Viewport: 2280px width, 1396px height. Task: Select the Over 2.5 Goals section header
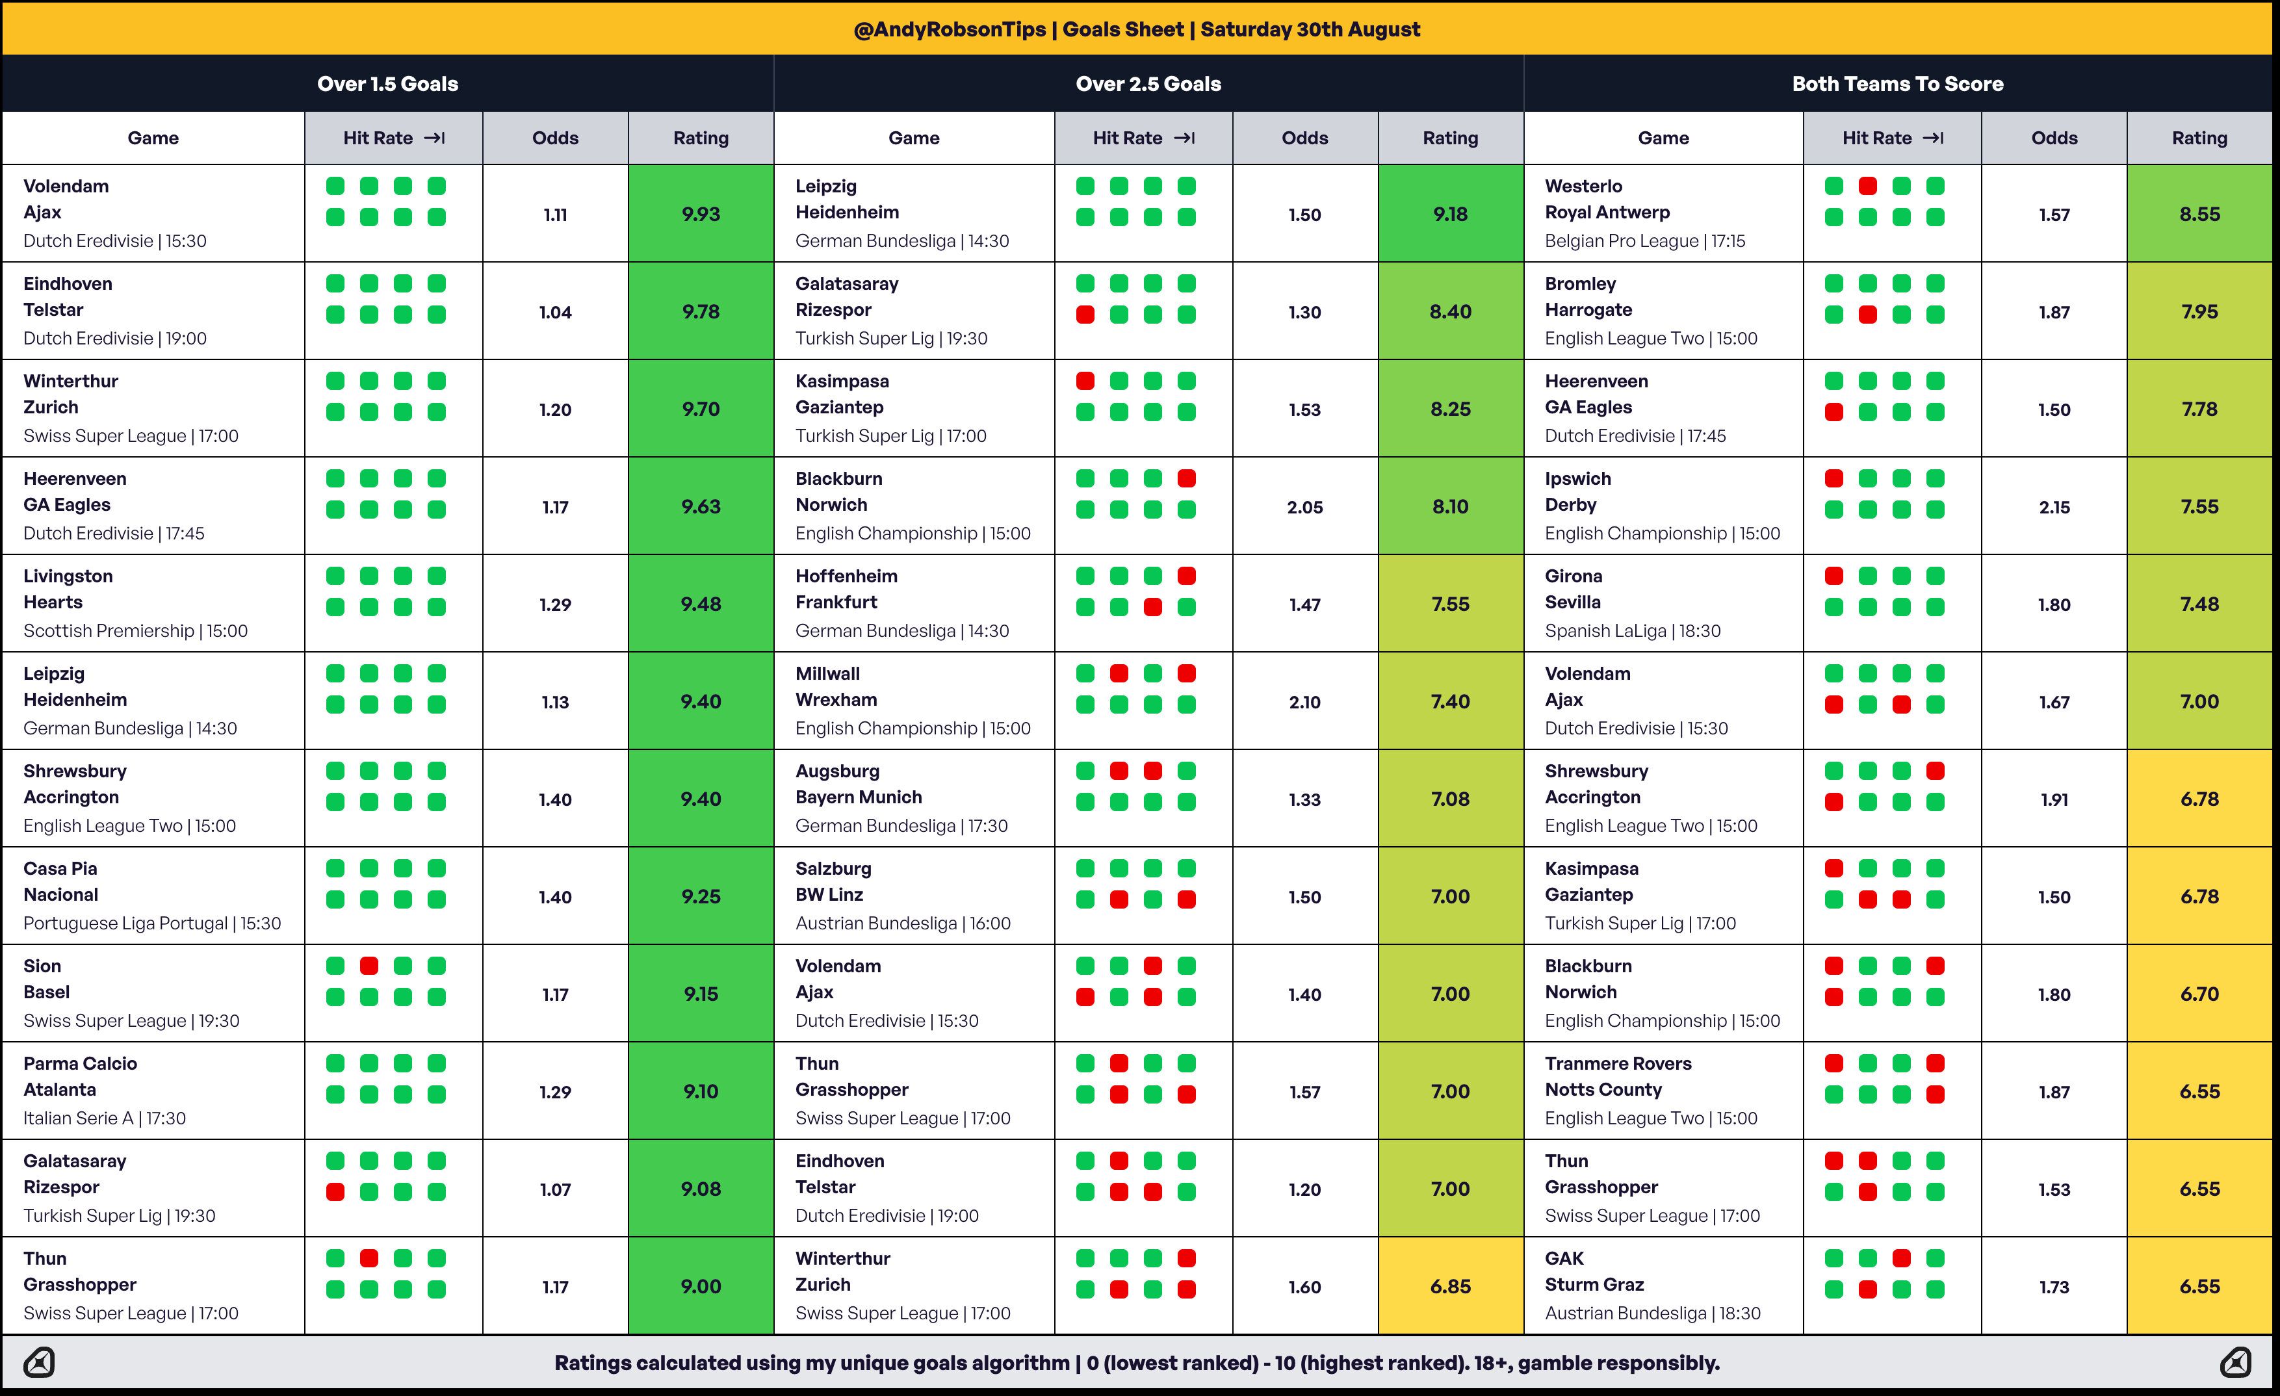point(1148,83)
